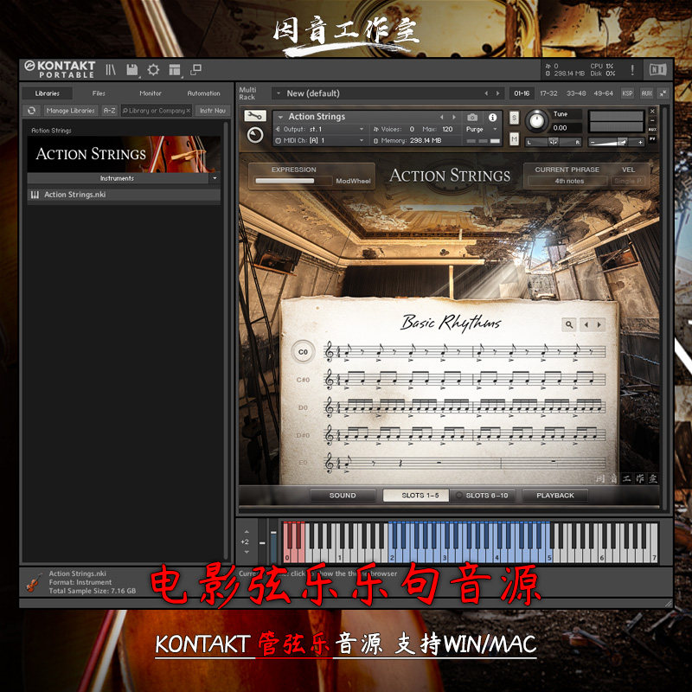Select rack page 33-48
Image resolution: width=692 pixels, height=692 pixels.
pyautogui.click(x=576, y=93)
